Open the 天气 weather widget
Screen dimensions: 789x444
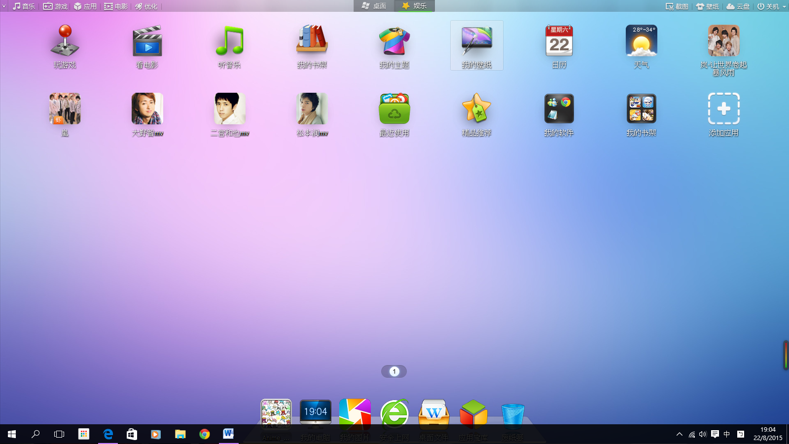click(641, 41)
